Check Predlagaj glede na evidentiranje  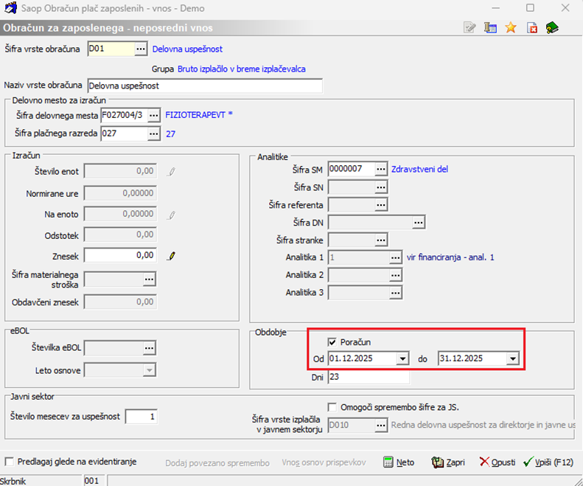[10, 462]
